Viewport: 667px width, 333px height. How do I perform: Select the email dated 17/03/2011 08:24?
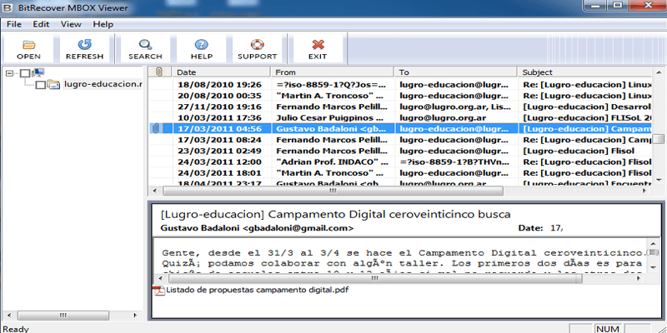(x=400, y=139)
